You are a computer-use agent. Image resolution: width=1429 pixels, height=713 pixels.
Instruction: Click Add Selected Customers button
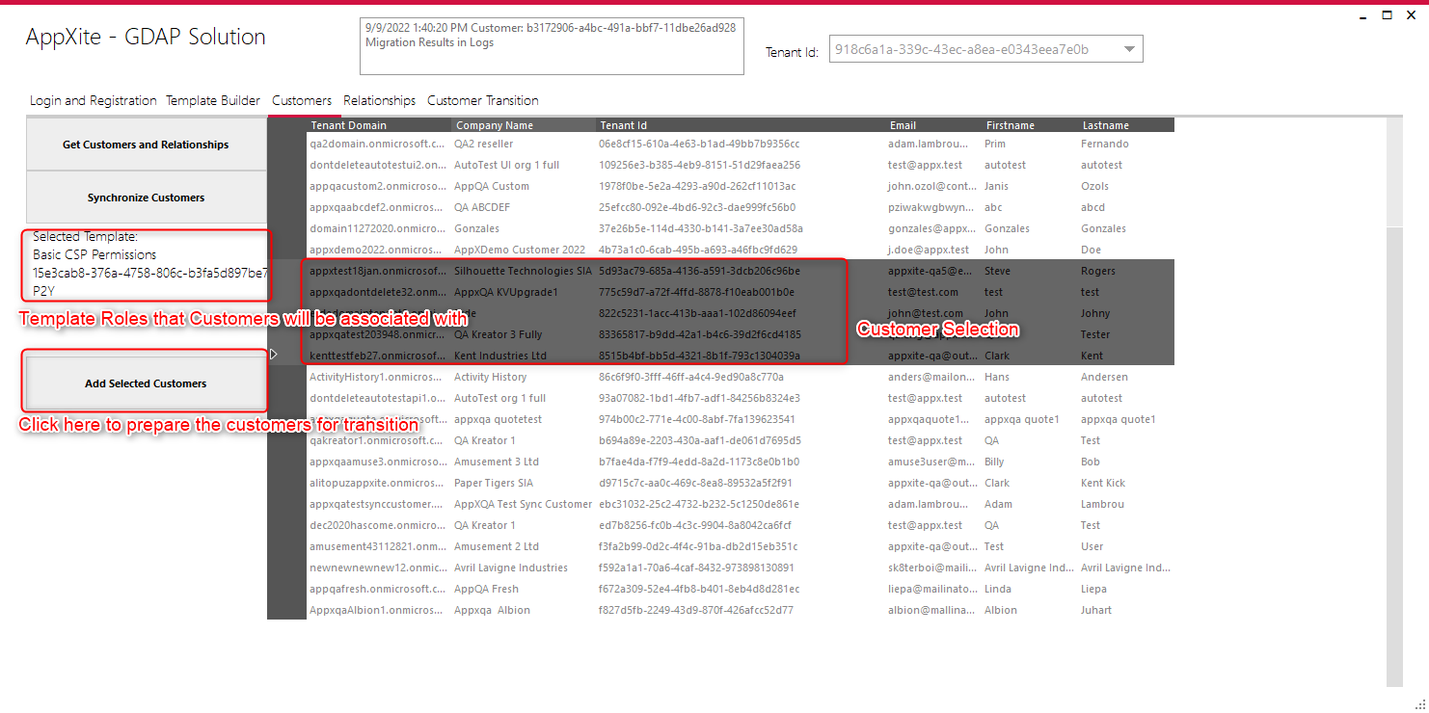(x=146, y=383)
